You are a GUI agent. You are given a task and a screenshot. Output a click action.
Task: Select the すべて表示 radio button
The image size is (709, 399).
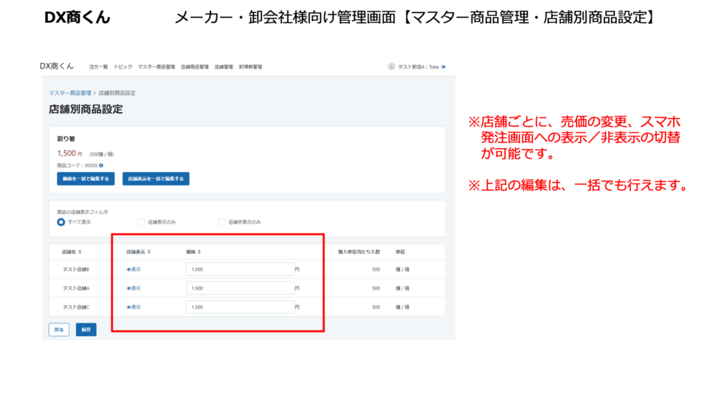coord(61,222)
